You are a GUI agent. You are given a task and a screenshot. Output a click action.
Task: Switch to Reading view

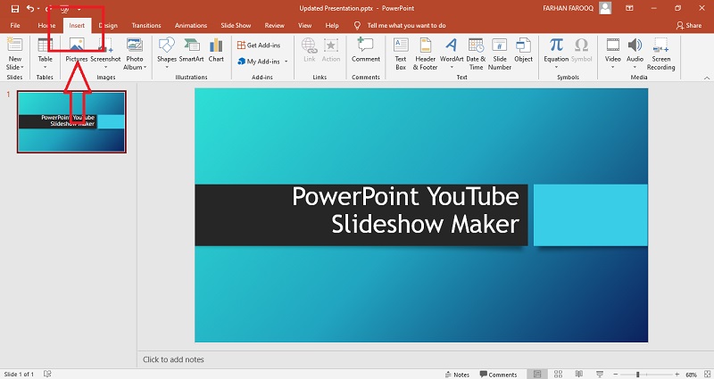[578, 375]
